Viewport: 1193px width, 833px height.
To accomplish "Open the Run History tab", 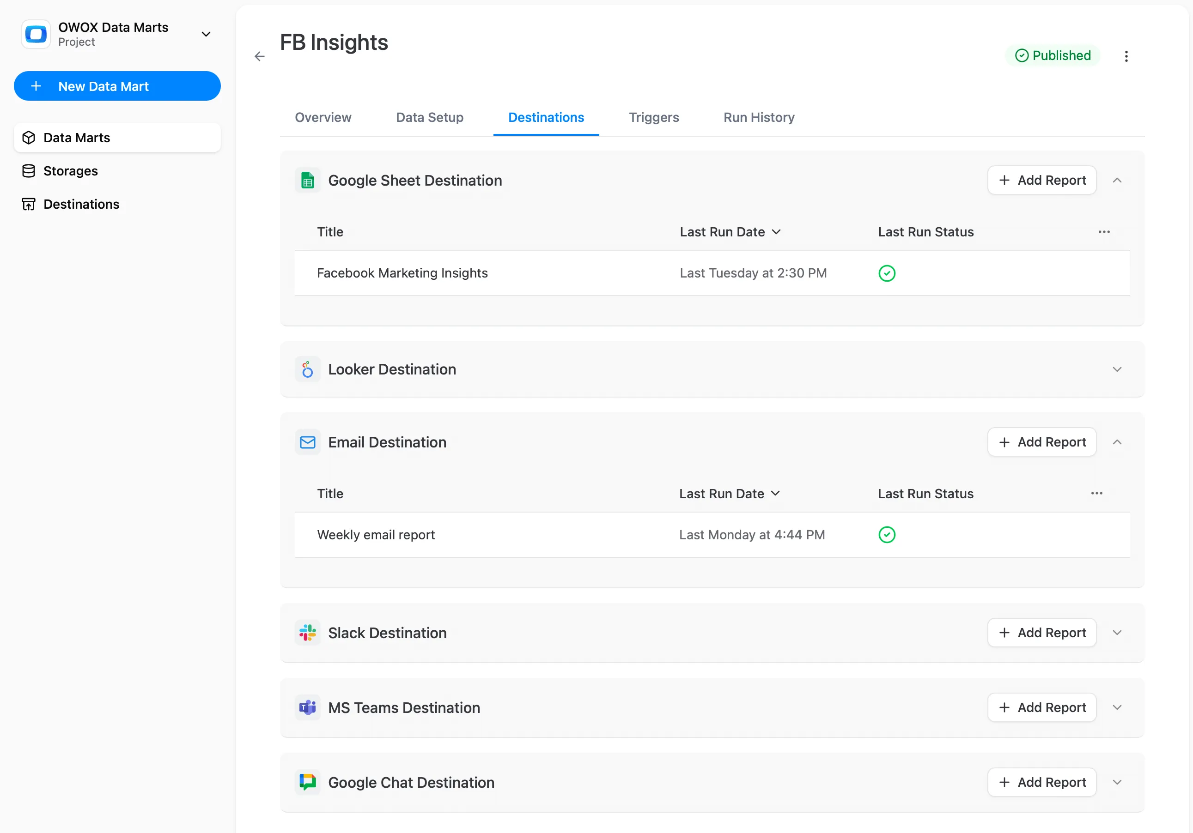I will 759,117.
